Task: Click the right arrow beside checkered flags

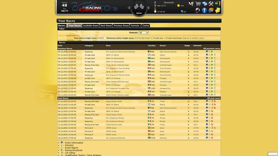Action: point(149,8)
